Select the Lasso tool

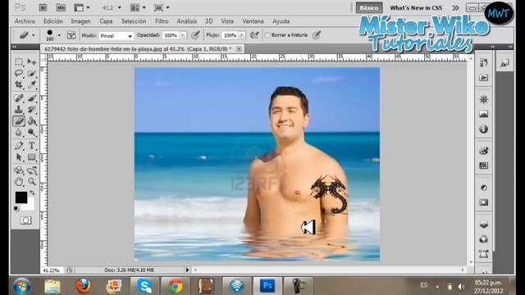(x=19, y=73)
